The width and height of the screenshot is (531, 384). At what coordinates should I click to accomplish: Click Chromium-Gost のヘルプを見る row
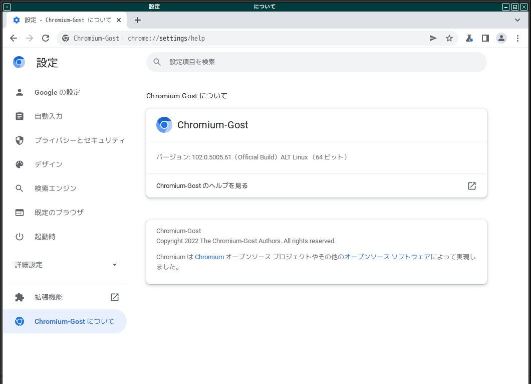click(x=316, y=185)
